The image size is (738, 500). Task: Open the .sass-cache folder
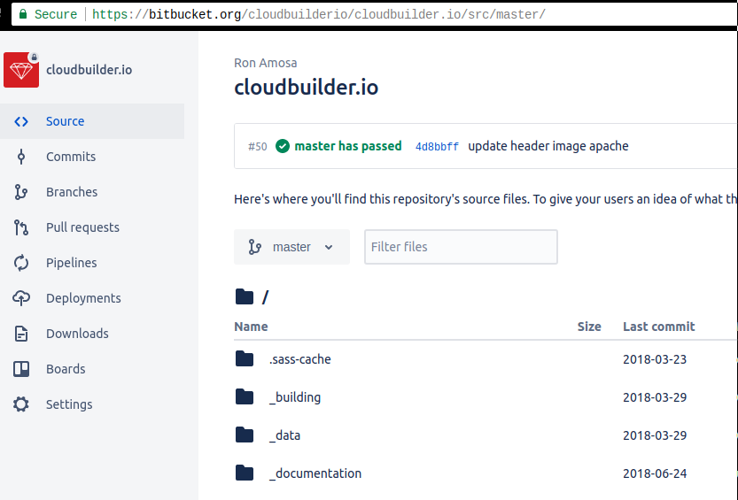(299, 359)
